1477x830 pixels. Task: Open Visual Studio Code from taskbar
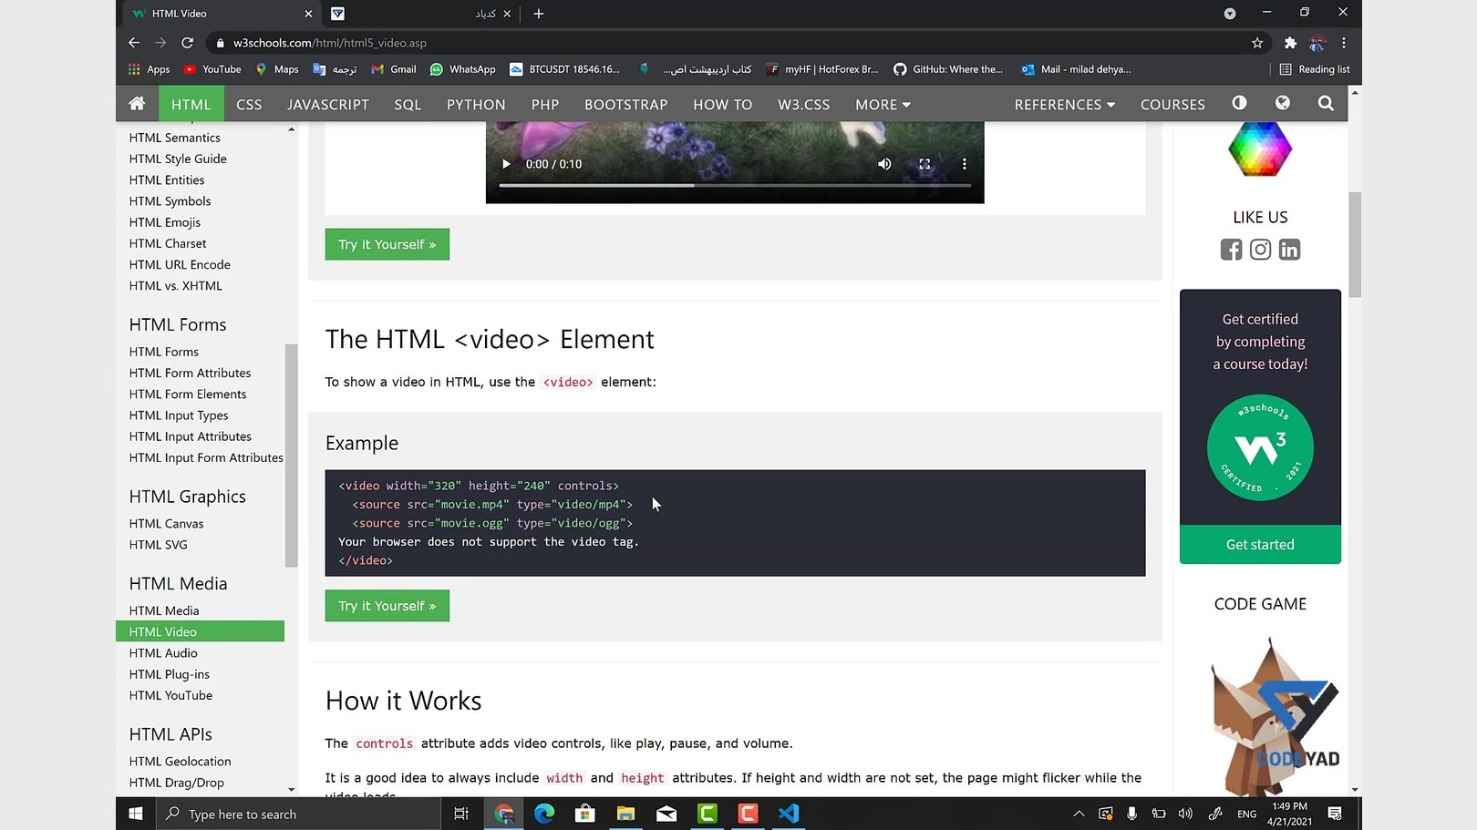coord(789,814)
